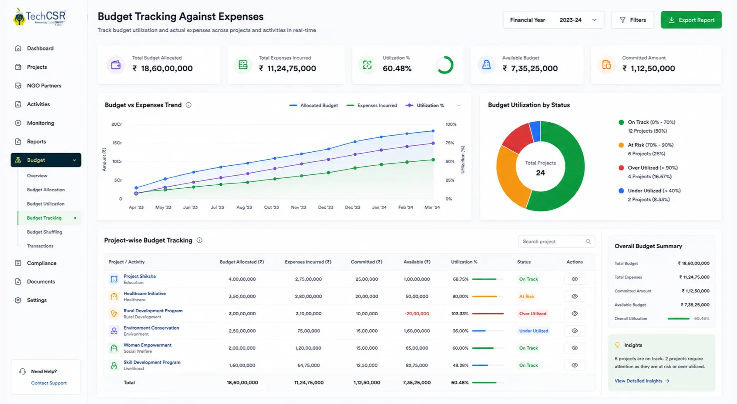This screenshot has height=404, width=737.
Task: Open View Detailed Insights link
Action: coord(642,381)
